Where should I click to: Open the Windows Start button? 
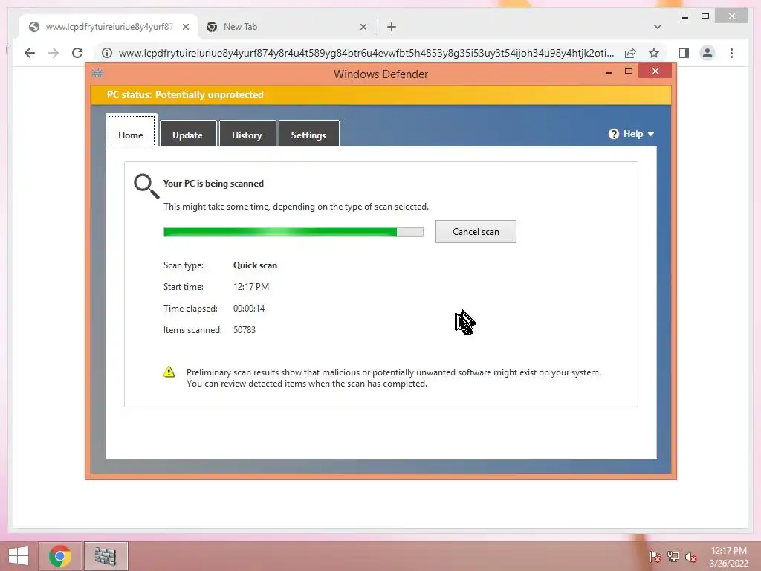(19, 556)
